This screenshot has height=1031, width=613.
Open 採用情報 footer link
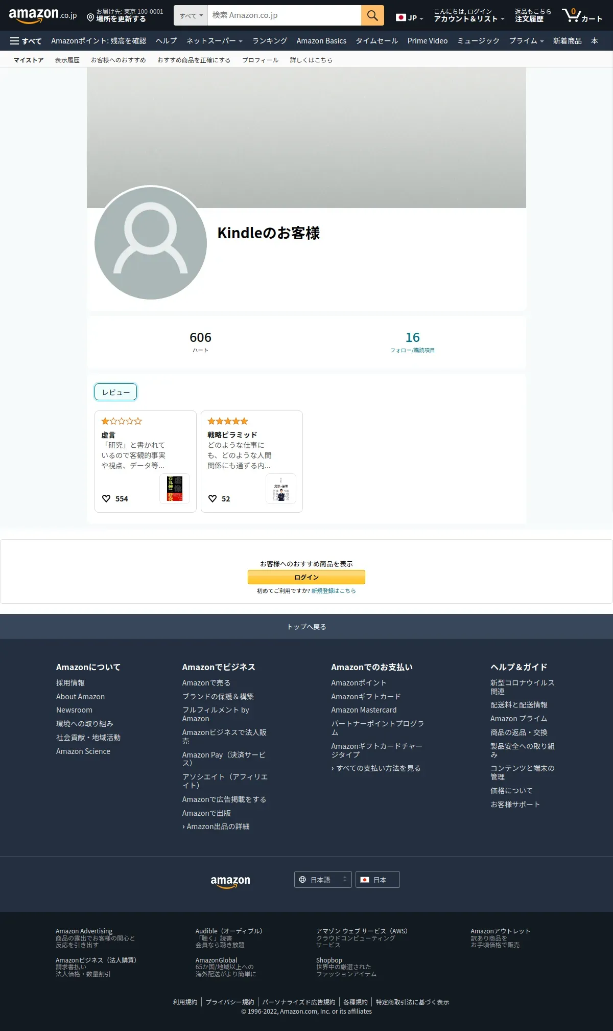(70, 683)
